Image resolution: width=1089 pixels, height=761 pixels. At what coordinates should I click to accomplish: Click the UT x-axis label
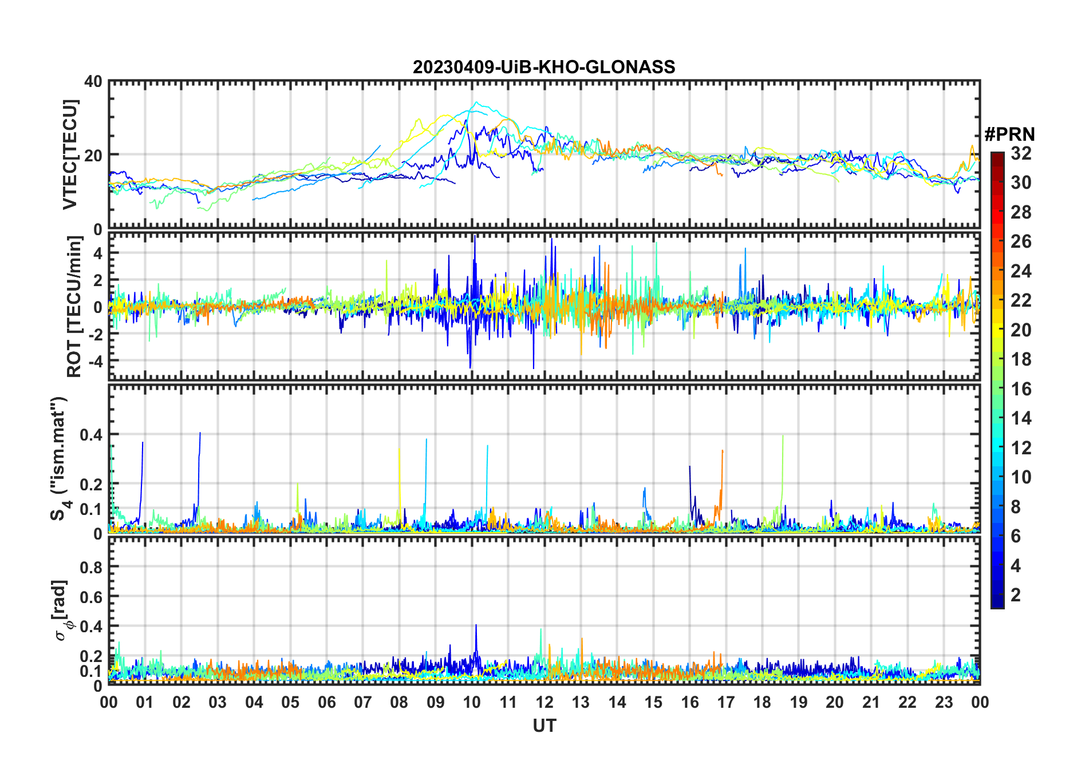(544, 726)
